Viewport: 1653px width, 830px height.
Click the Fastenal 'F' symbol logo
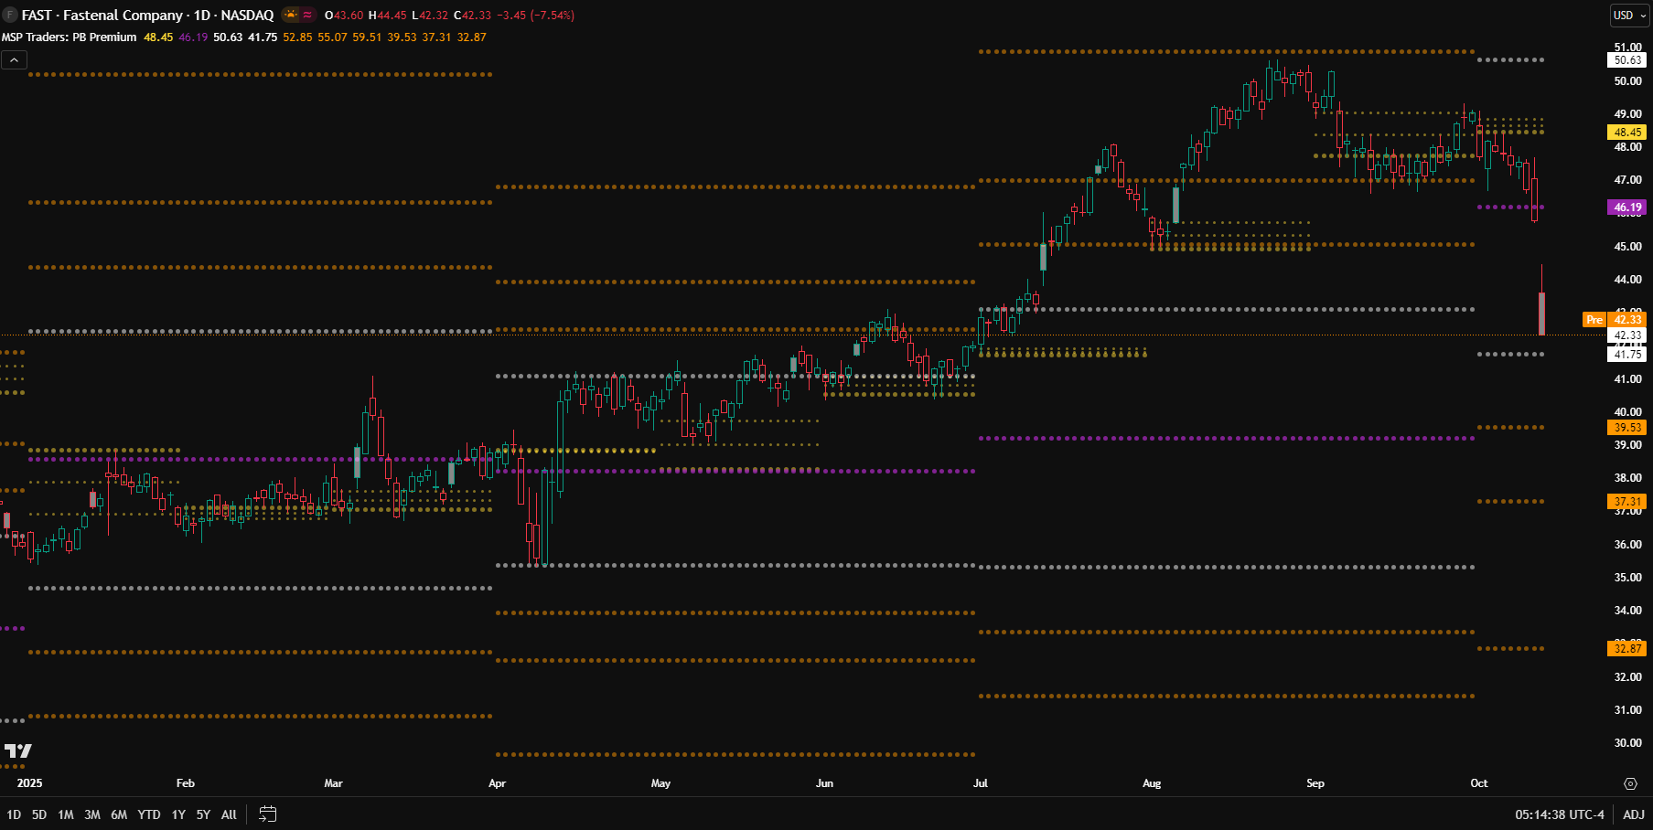click(x=10, y=15)
